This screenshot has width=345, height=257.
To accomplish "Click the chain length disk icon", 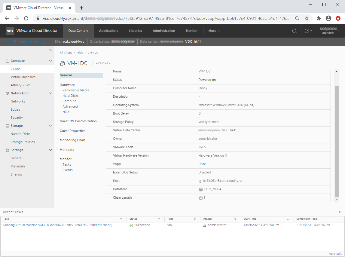I will [201, 198].
